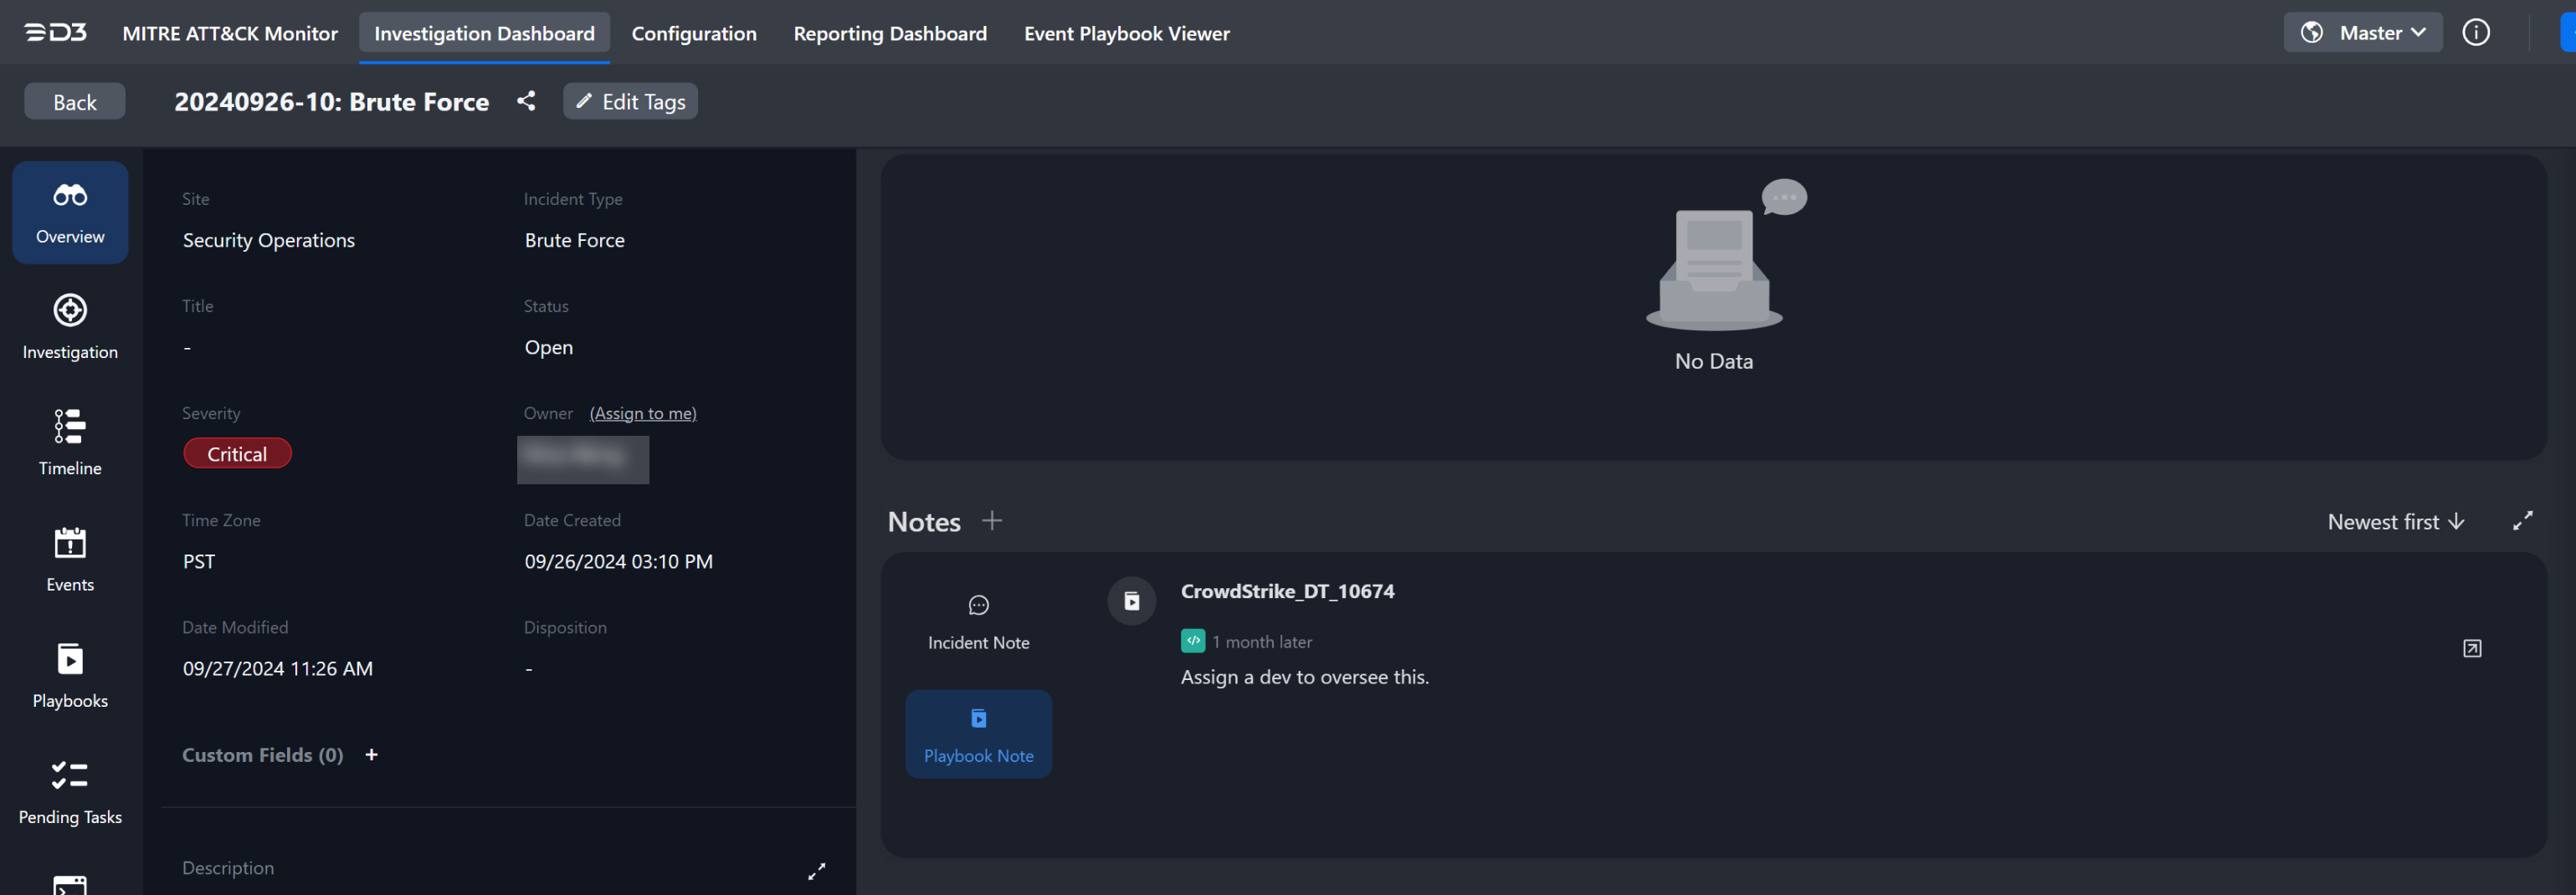Go to Reporting Dashboard tab
2576x895 pixels.
pyautogui.click(x=889, y=33)
